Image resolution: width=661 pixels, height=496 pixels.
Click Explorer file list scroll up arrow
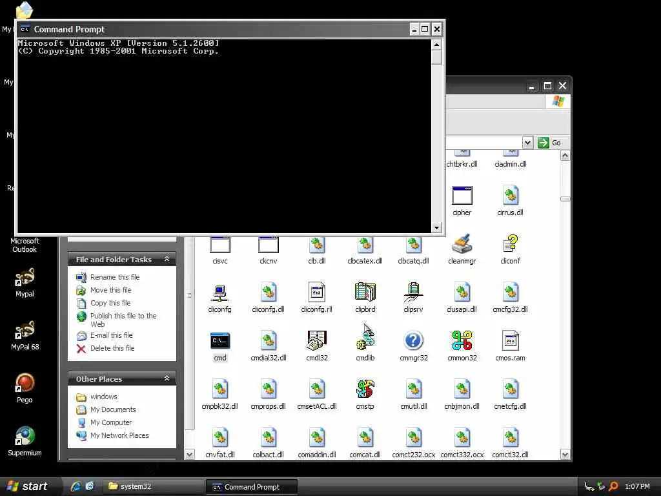tap(565, 156)
